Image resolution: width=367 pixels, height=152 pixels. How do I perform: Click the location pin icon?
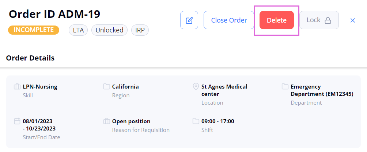(x=196, y=87)
